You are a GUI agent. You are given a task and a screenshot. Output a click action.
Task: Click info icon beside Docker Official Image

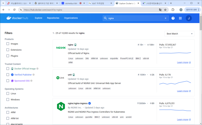(x=37, y=69)
